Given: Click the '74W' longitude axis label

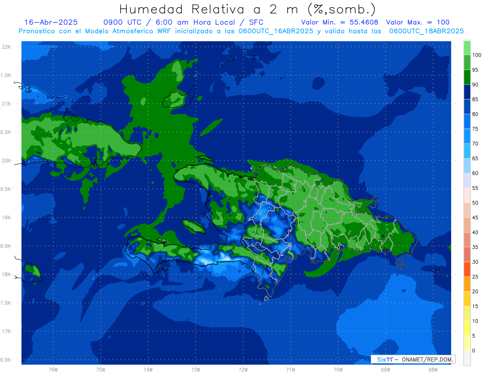Looking at the screenshot, I should click(148, 370).
